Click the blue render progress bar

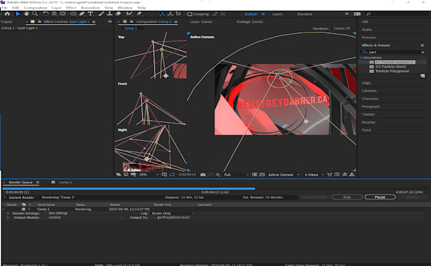129,189
